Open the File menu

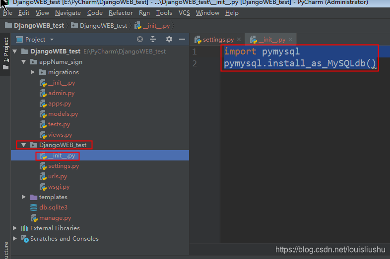7,13
